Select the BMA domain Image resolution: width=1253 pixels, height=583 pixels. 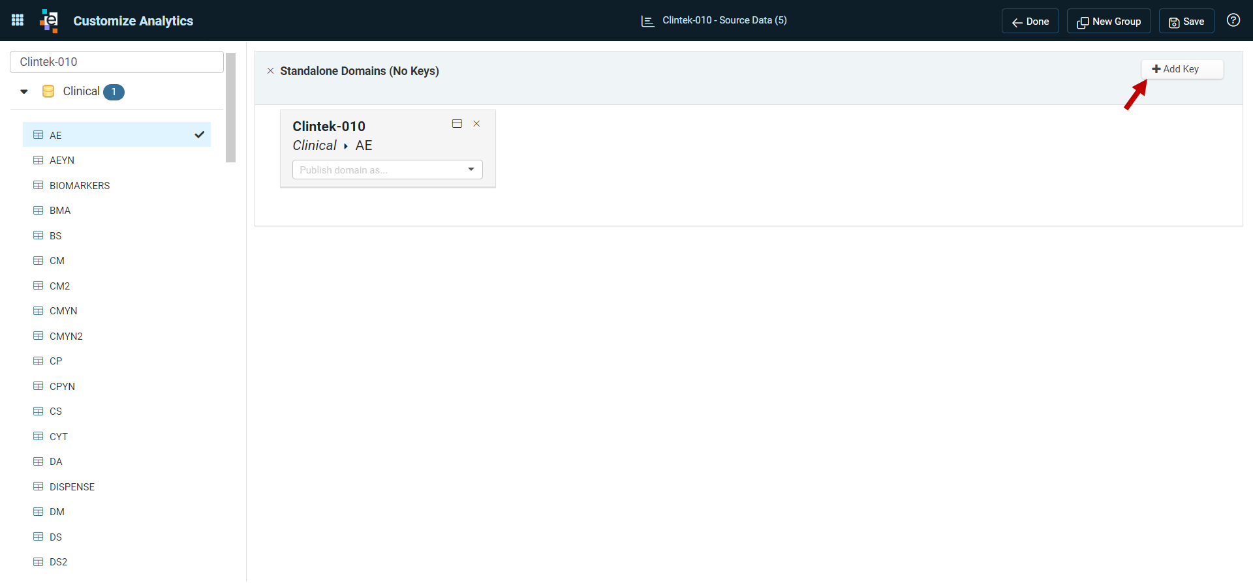pos(60,211)
